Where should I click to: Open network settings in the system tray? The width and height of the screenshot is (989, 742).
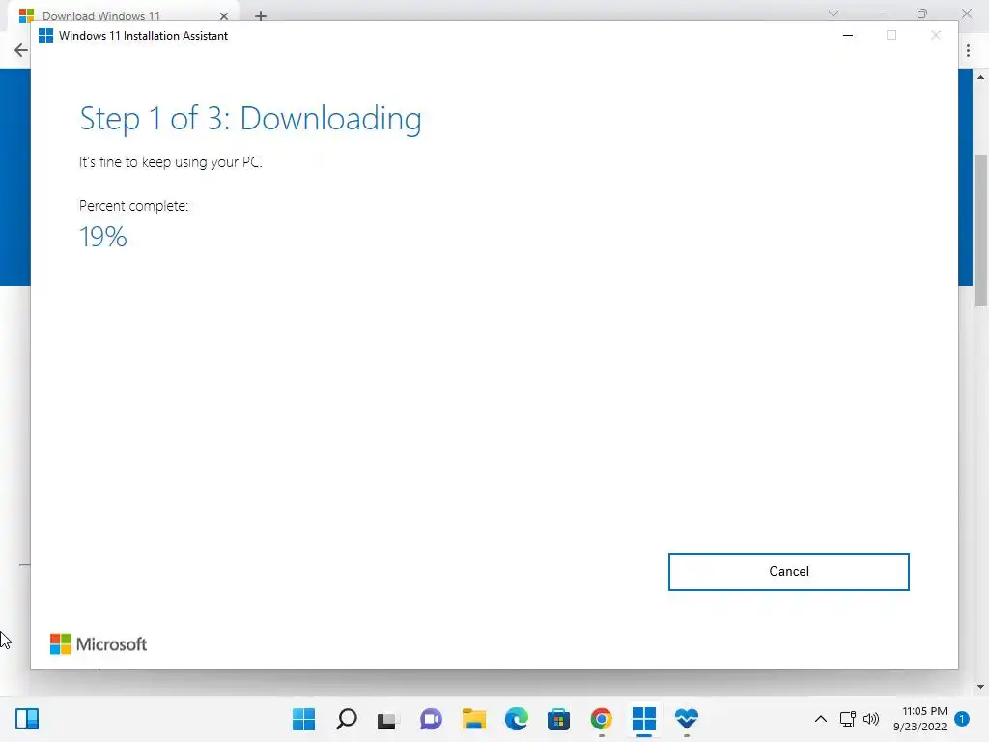pos(848,719)
